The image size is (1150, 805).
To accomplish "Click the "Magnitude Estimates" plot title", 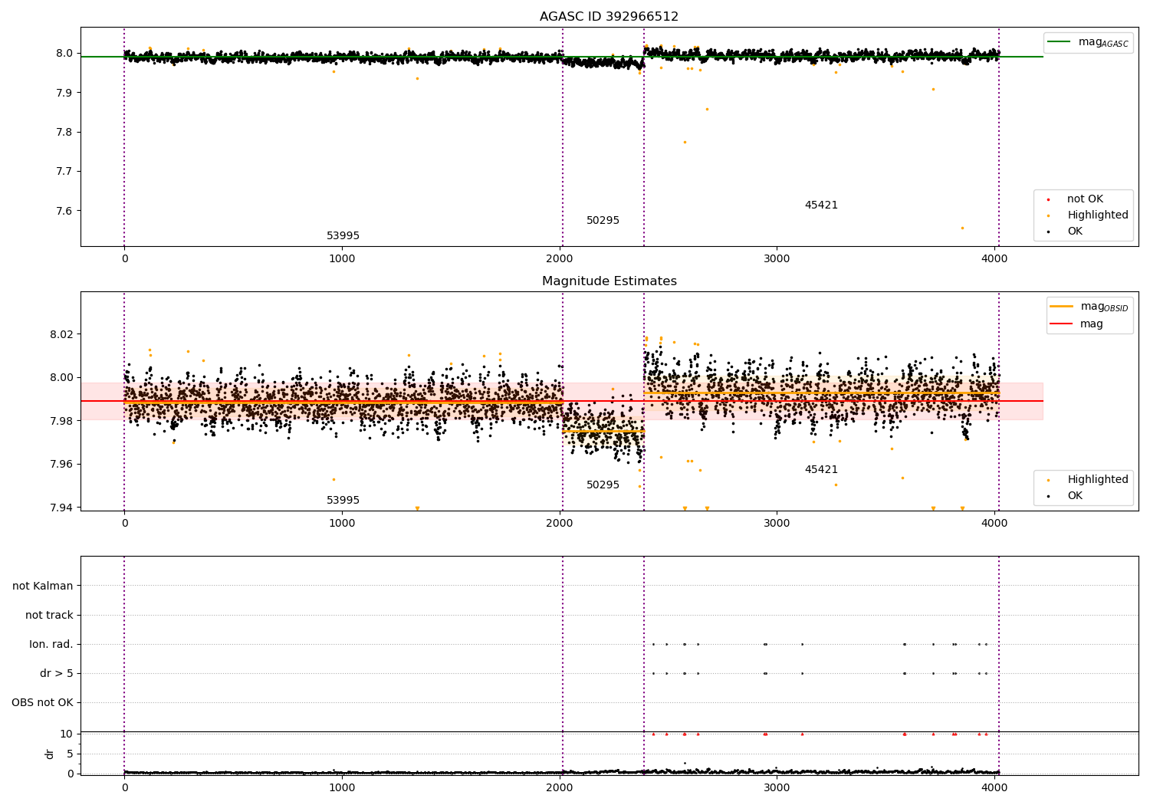I will [x=609, y=281].
